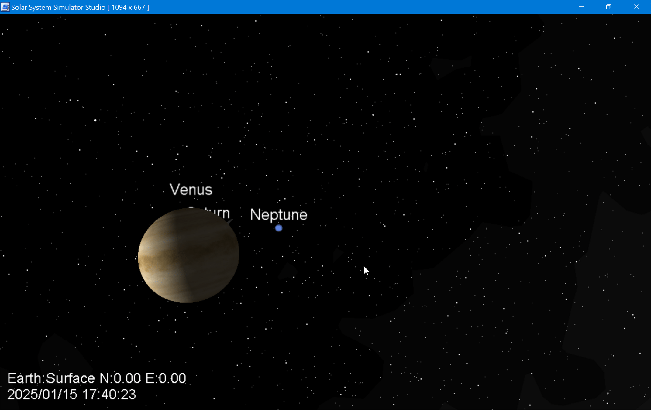This screenshot has height=410, width=651.
Task: Click the 17:40:23 time readout
Action: coord(109,394)
